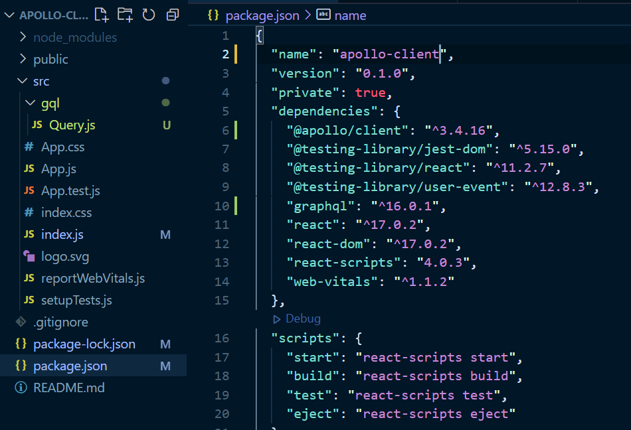Click the JS icon beside App.js
631x430 pixels.
(29, 169)
